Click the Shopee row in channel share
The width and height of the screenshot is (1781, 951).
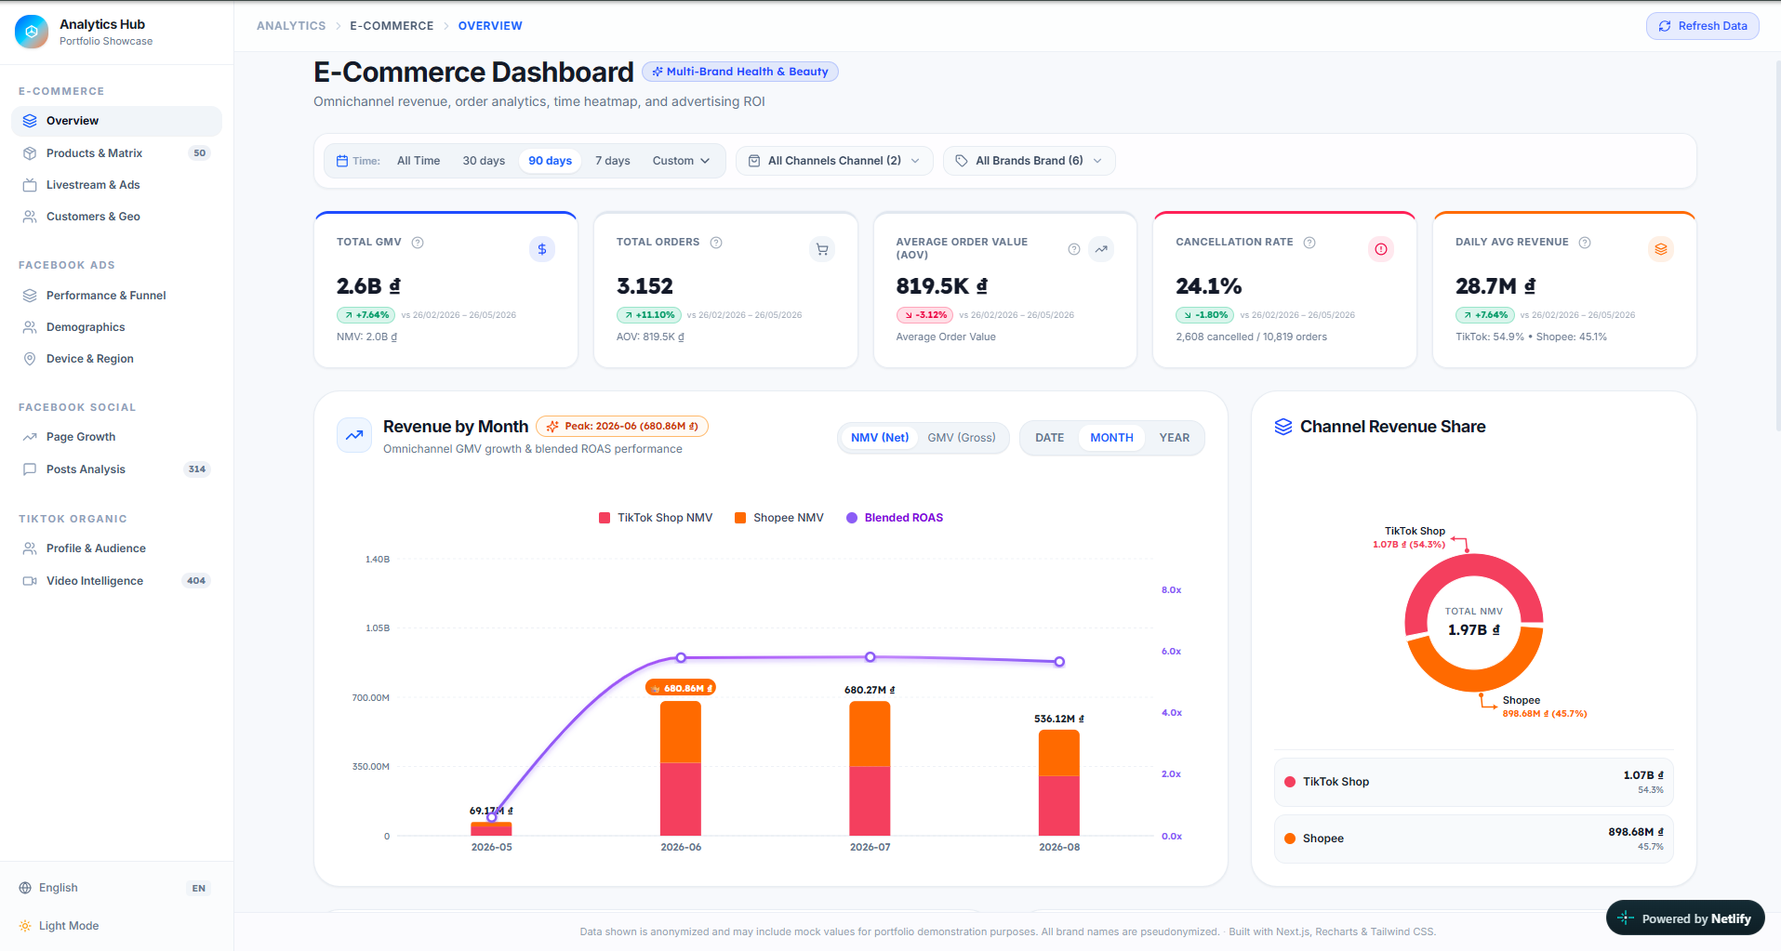[x=1474, y=839]
